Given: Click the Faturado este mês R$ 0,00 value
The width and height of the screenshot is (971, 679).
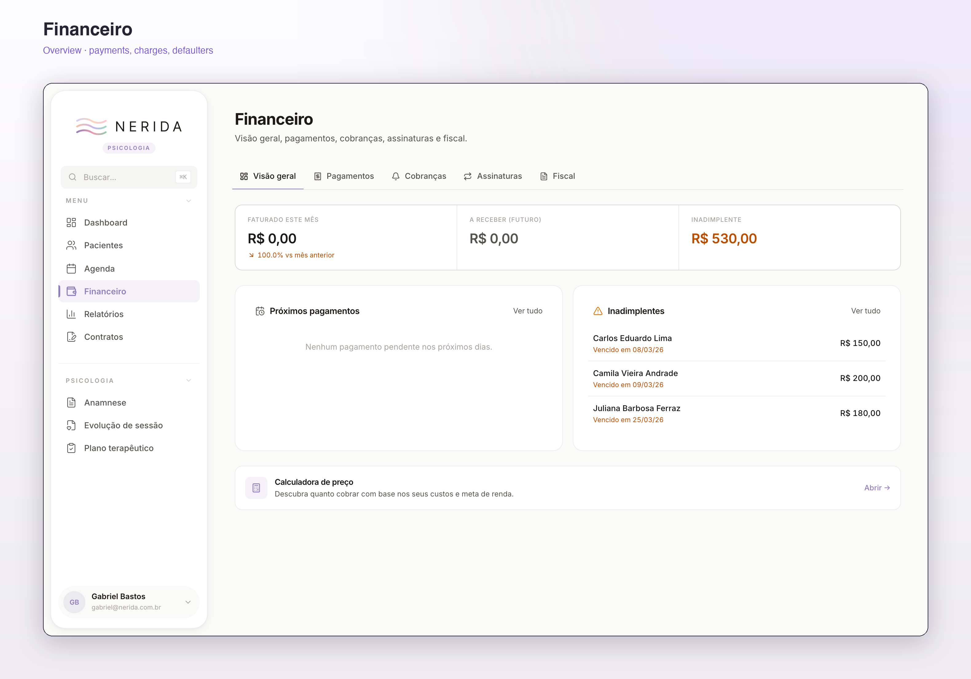Looking at the screenshot, I should [x=272, y=238].
